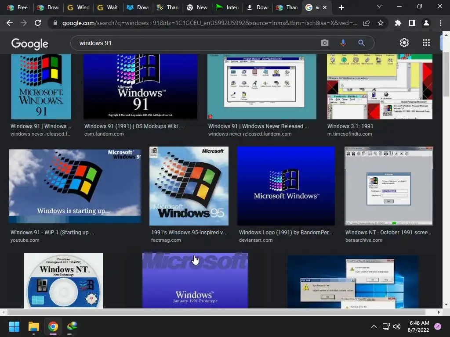Click the Google logo
Screen dimensions: 450x337
click(30, 43)
